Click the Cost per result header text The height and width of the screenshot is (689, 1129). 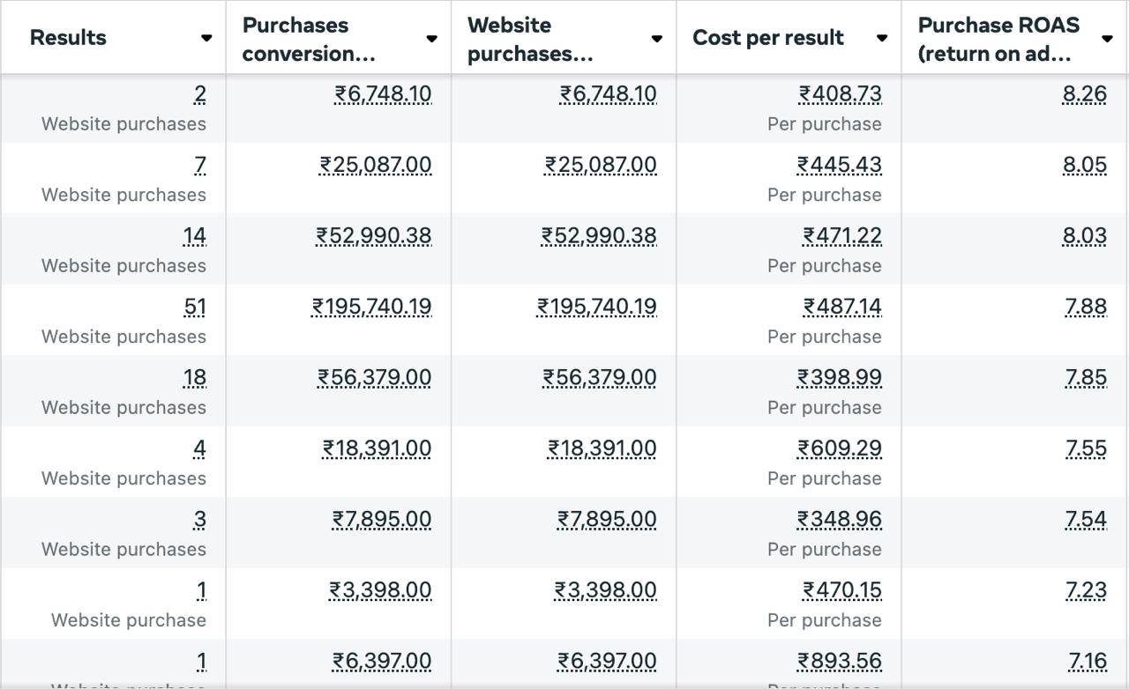point(768,38)
